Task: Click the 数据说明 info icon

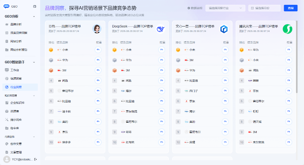Action: (189, 8)
